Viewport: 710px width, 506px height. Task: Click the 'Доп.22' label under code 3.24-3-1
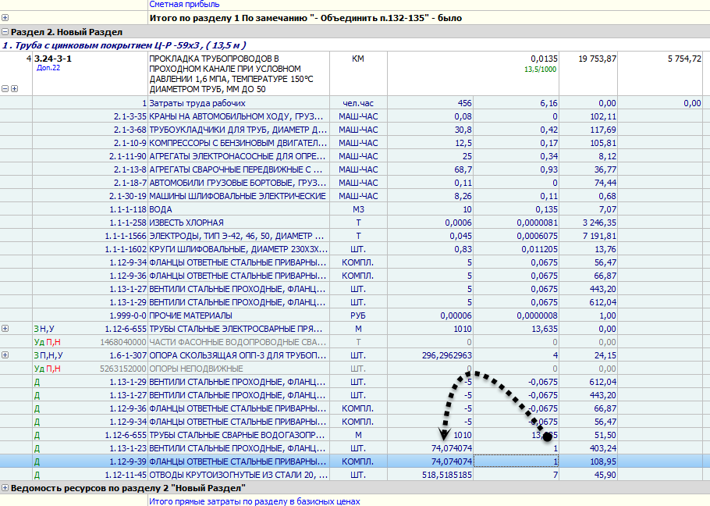click(x=48, y=68)
